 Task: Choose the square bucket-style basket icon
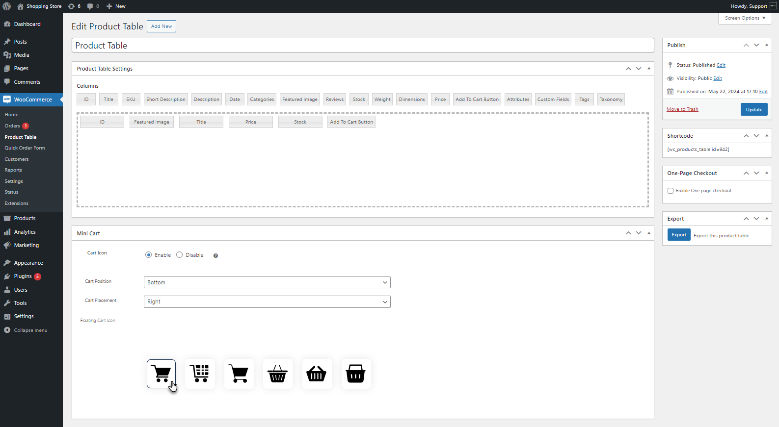pos(356,374)
